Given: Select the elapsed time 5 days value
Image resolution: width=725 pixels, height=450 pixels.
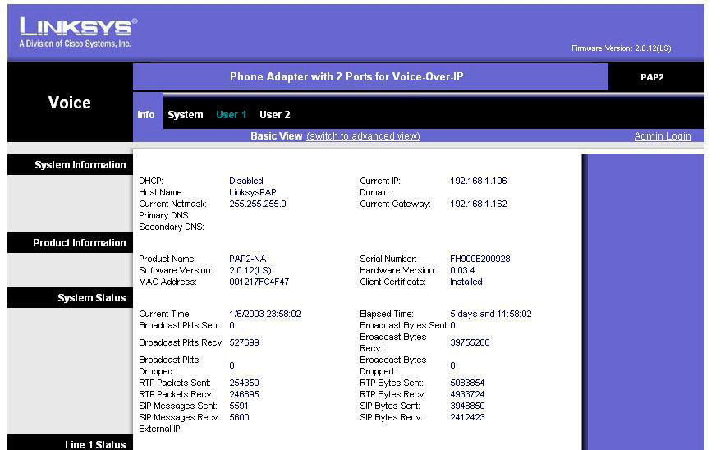Looking at the screenshot, I should pos(490,314).
